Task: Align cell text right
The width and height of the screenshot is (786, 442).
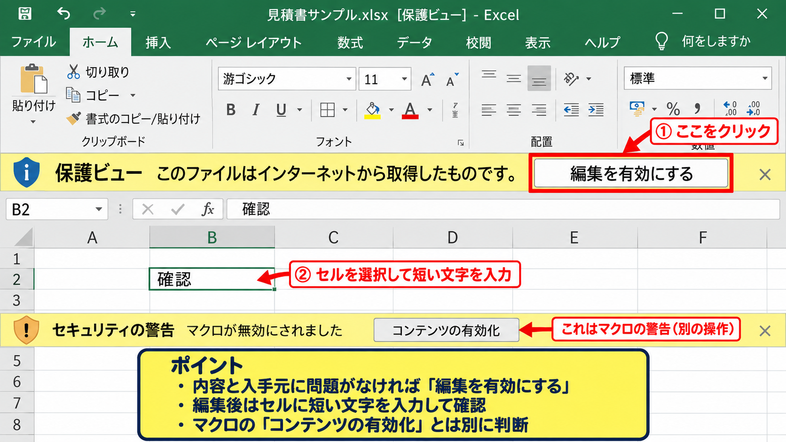Action: (539, 110)
